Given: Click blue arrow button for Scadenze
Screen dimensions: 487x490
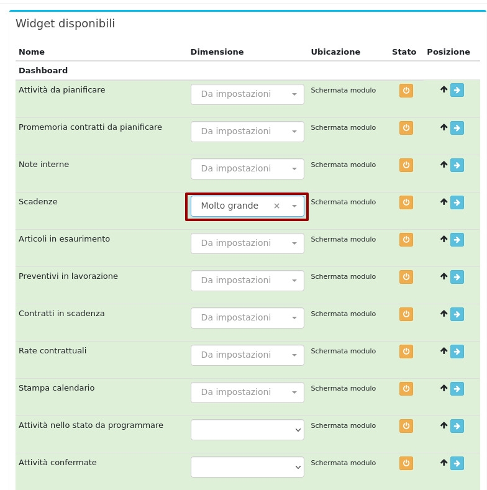Looking at the screenshot, I should coord(457,202).
